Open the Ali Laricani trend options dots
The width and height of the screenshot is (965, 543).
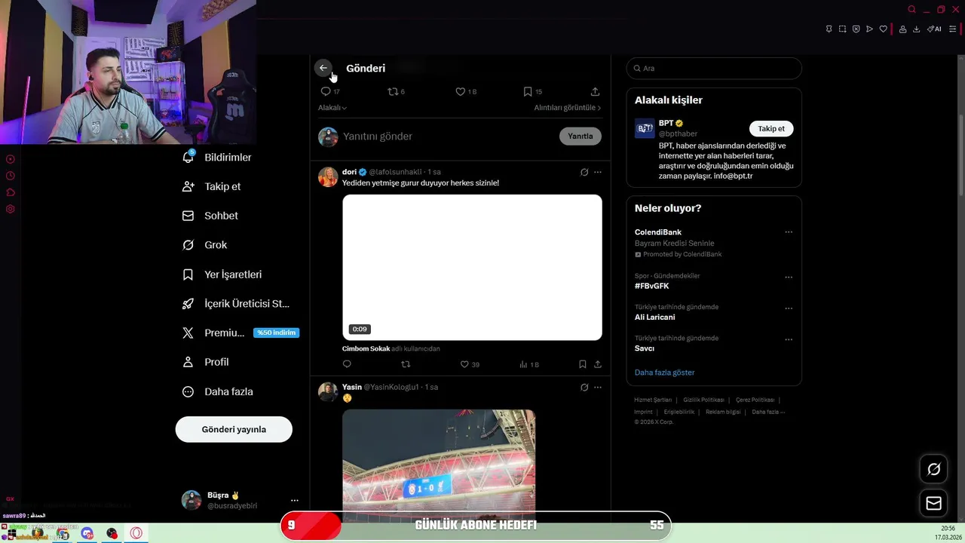coord(789,308)
